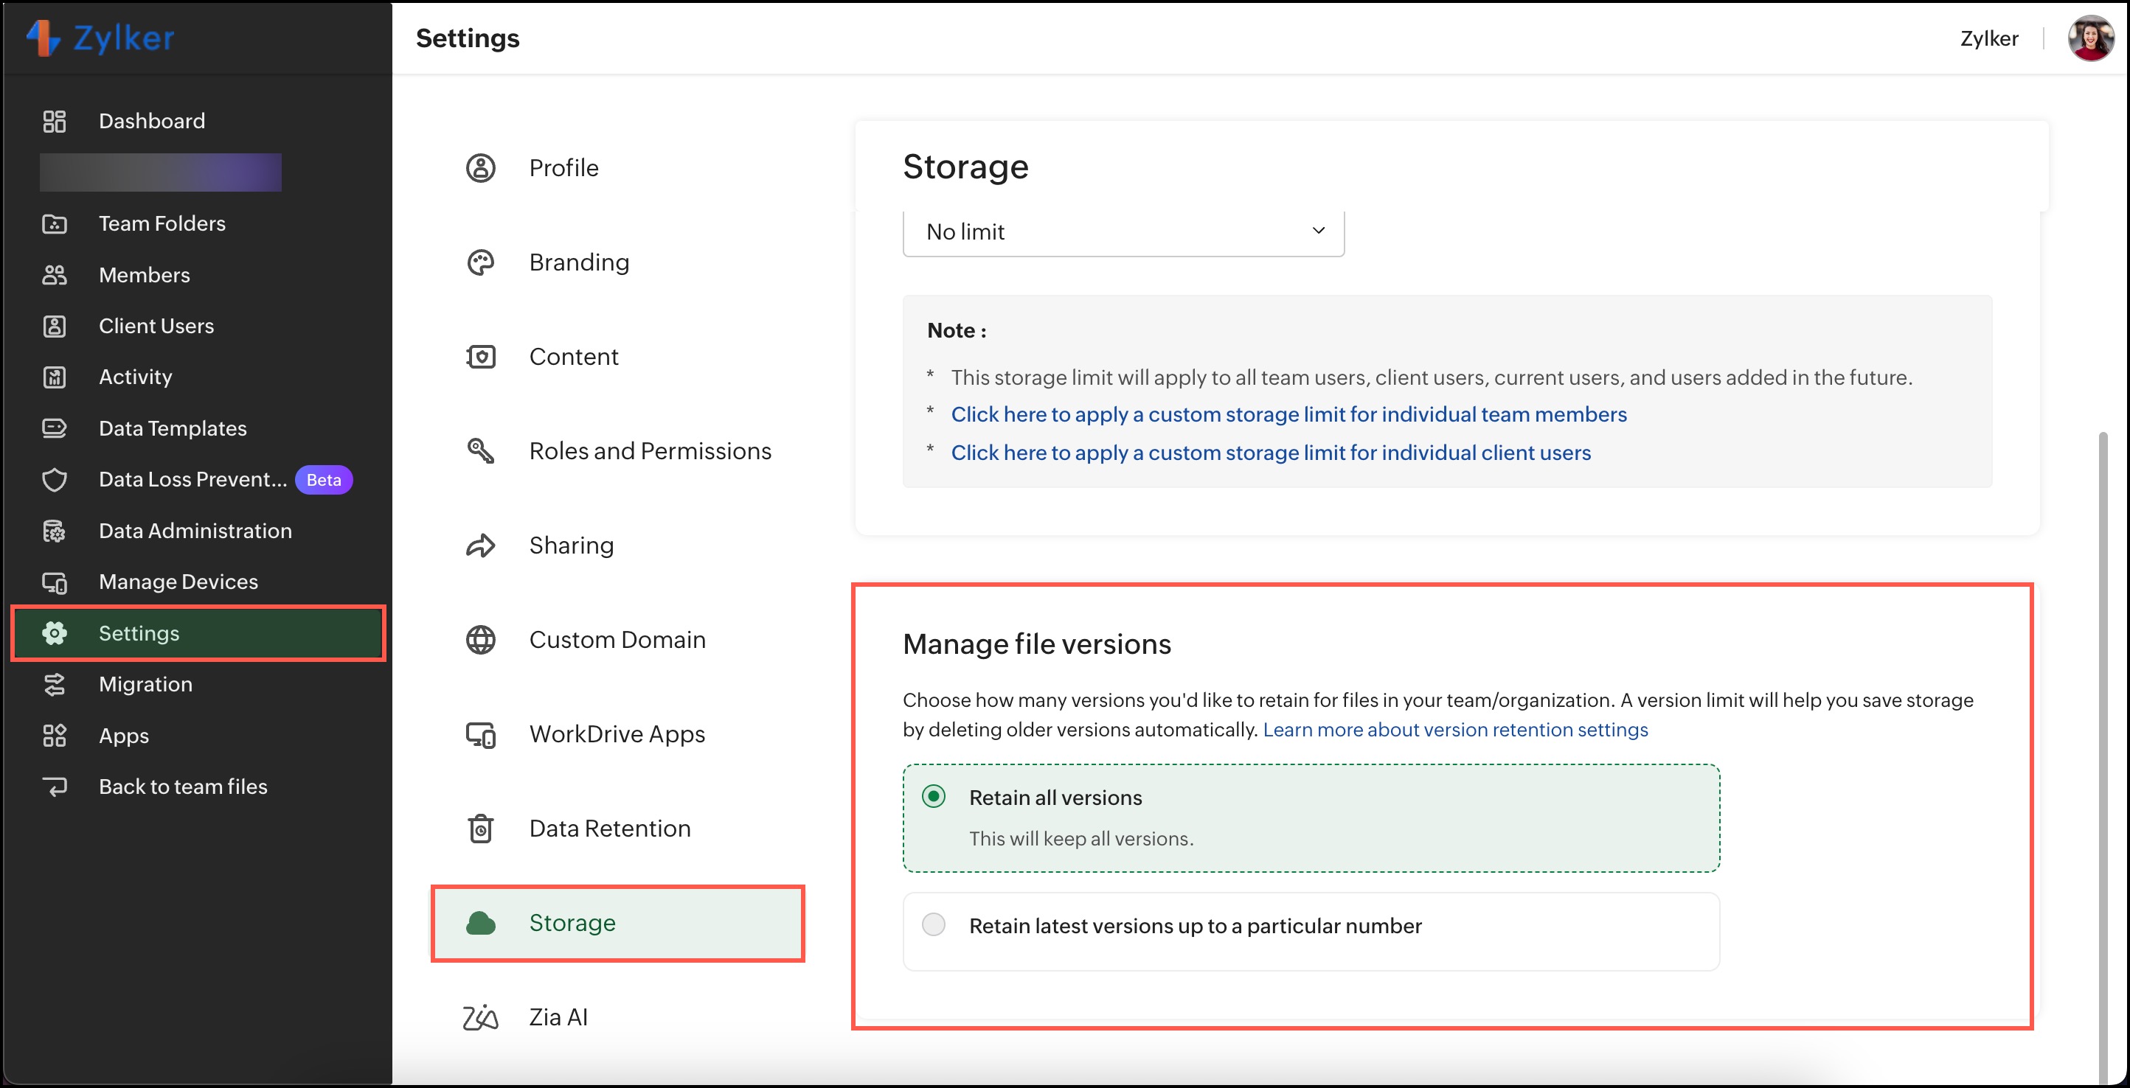Click custom storage limit for team members link
Image resolution: width=2130 pixels, height=1088 pixels.
coord(1288,415)
